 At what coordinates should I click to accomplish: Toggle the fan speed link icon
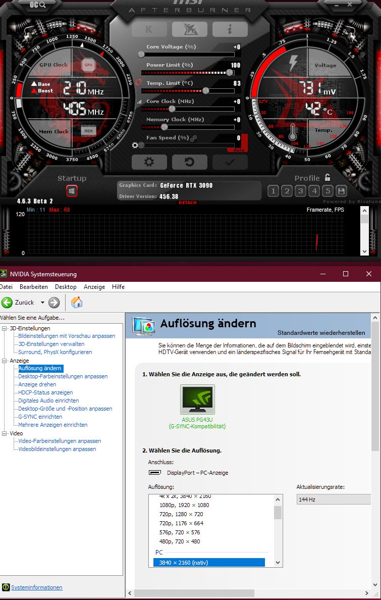[x=194, y=138]
